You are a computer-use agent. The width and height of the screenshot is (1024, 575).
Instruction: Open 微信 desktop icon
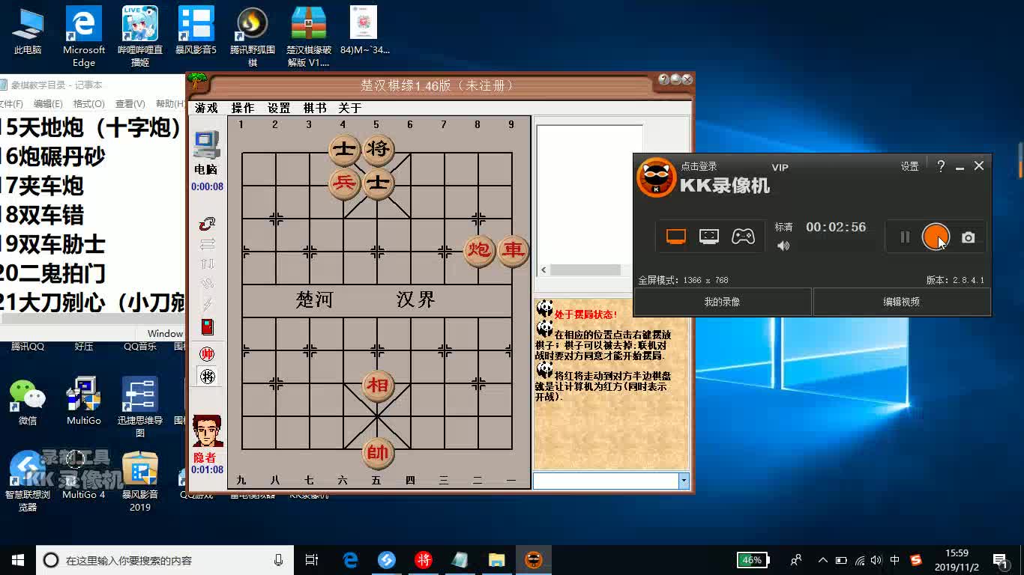point(28,403)
